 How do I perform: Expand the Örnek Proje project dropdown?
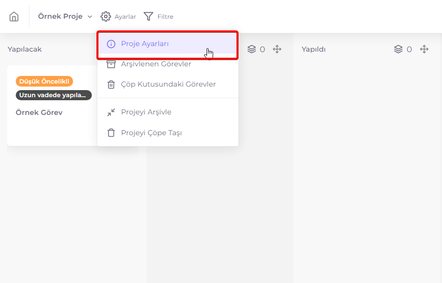point(65,17)
